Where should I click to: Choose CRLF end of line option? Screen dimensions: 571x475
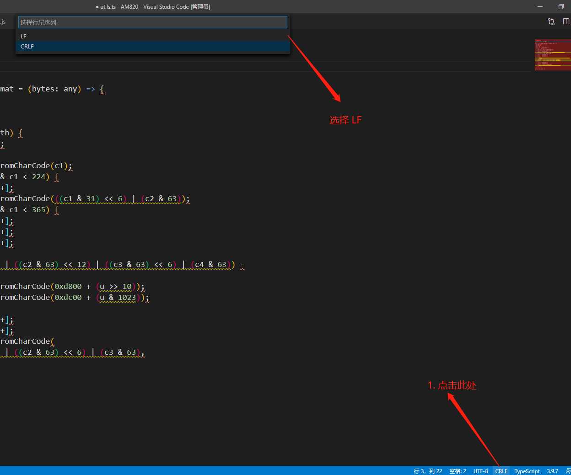153,46
